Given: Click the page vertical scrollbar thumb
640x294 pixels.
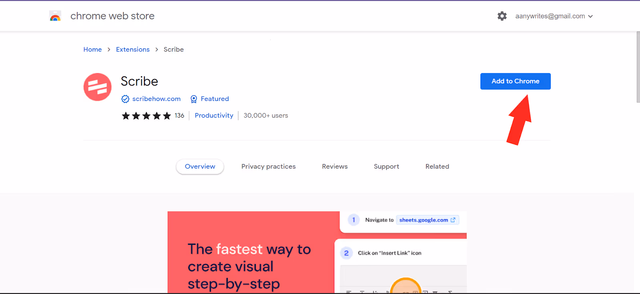Looking at the screenshot, I should tap(638, 67).
